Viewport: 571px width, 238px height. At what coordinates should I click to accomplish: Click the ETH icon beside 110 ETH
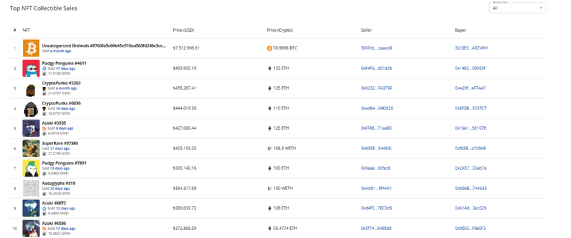(x=270, y=108)
